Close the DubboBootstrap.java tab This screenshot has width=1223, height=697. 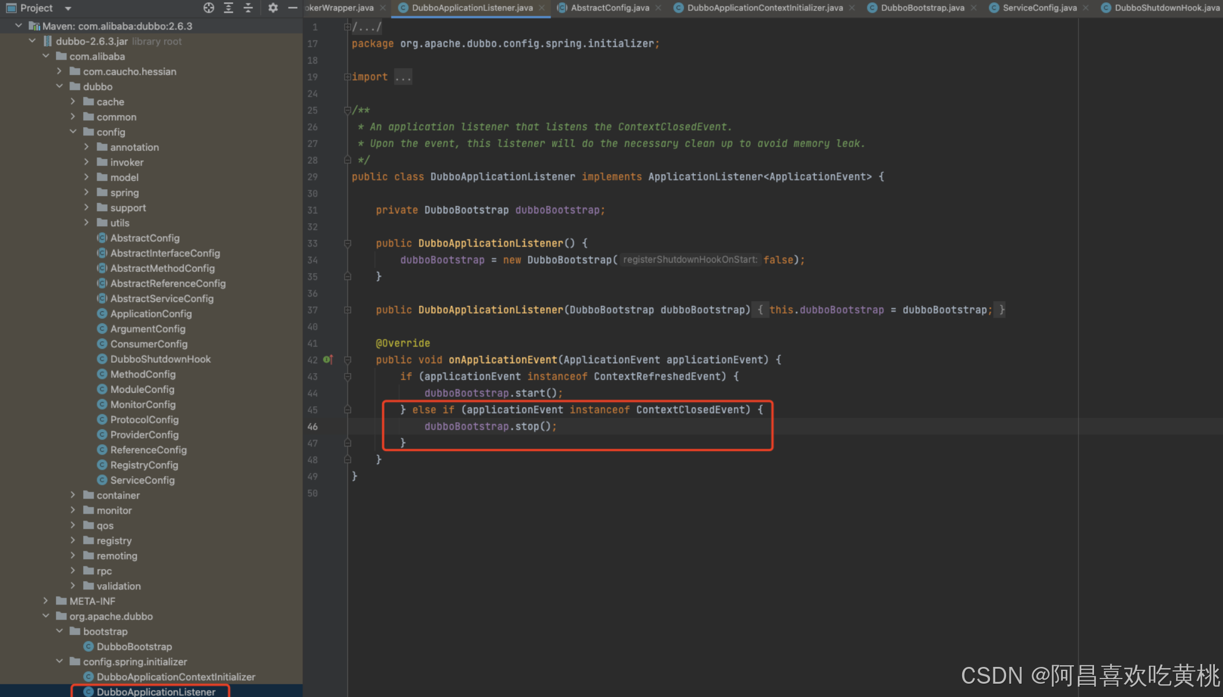pyautogui.click(x=974, y=8)
